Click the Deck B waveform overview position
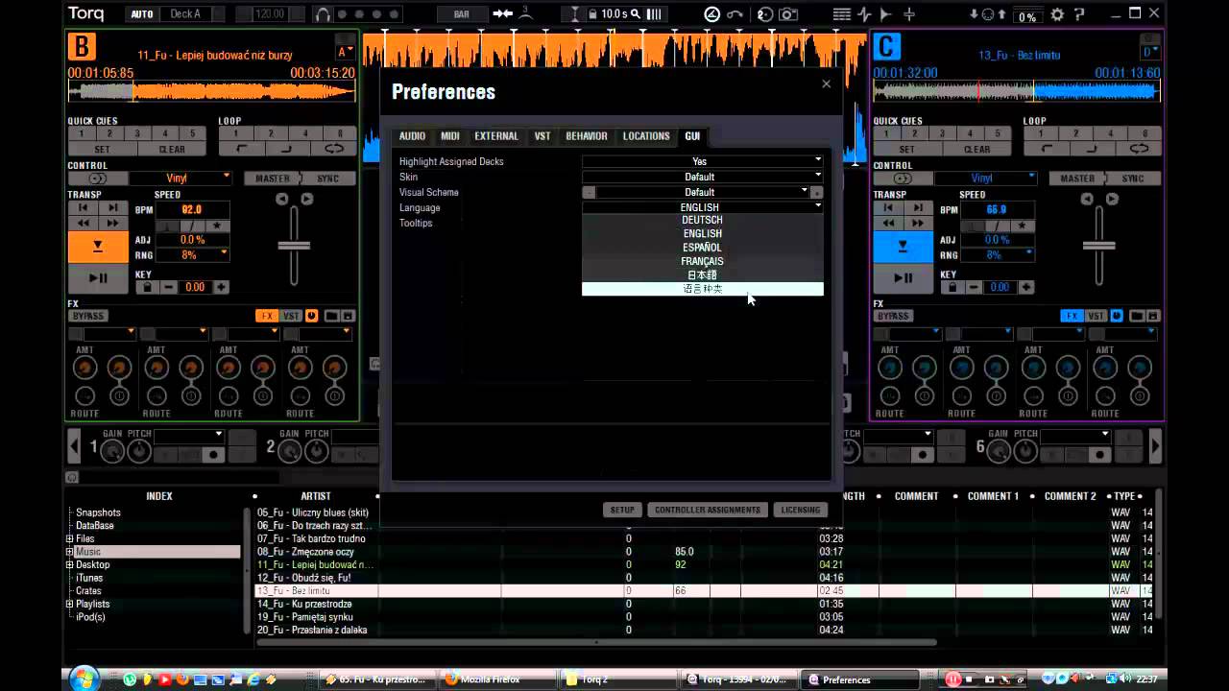 tap(211, 91)
